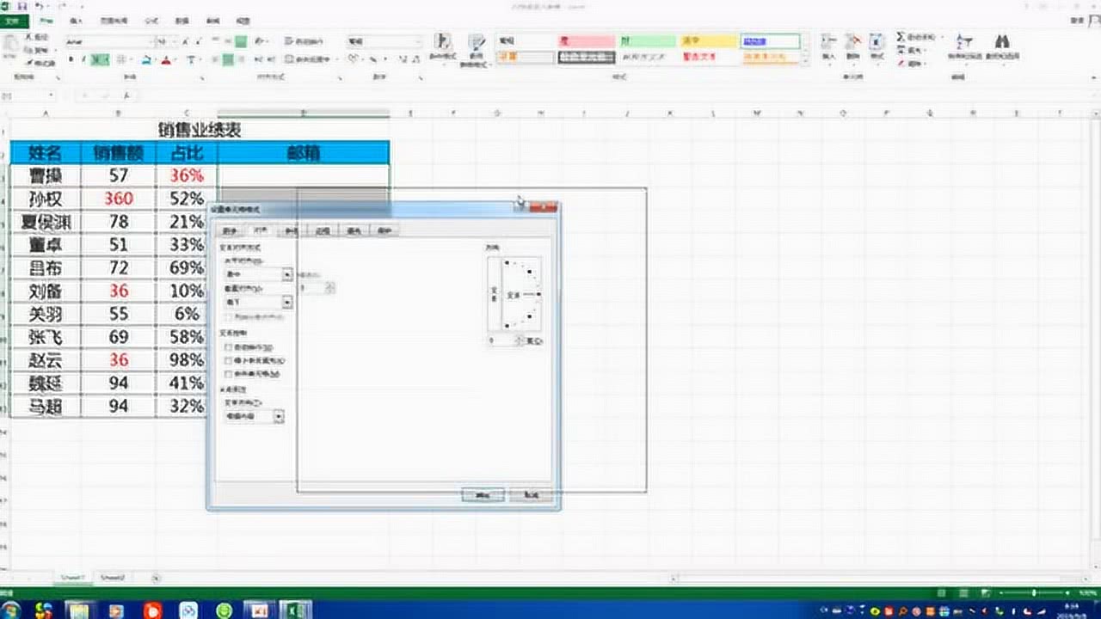Click the Bold formatting icon
Image resolution: width=1101 pixels, height=619 pixels.
(x=71, y=60)
